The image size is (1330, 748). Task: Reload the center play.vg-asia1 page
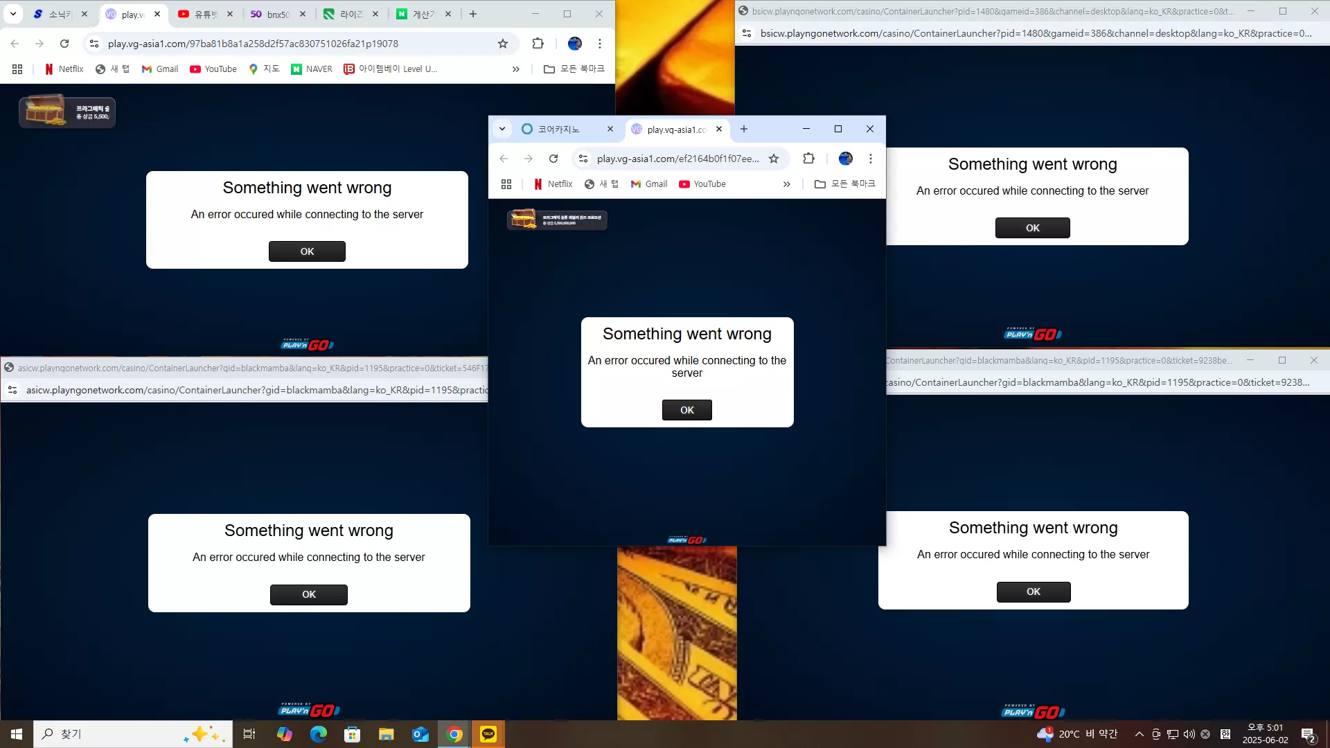[x=553, y=159]
